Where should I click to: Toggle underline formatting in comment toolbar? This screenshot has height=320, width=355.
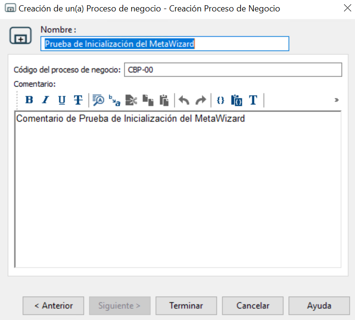click(x=62, y=100)
